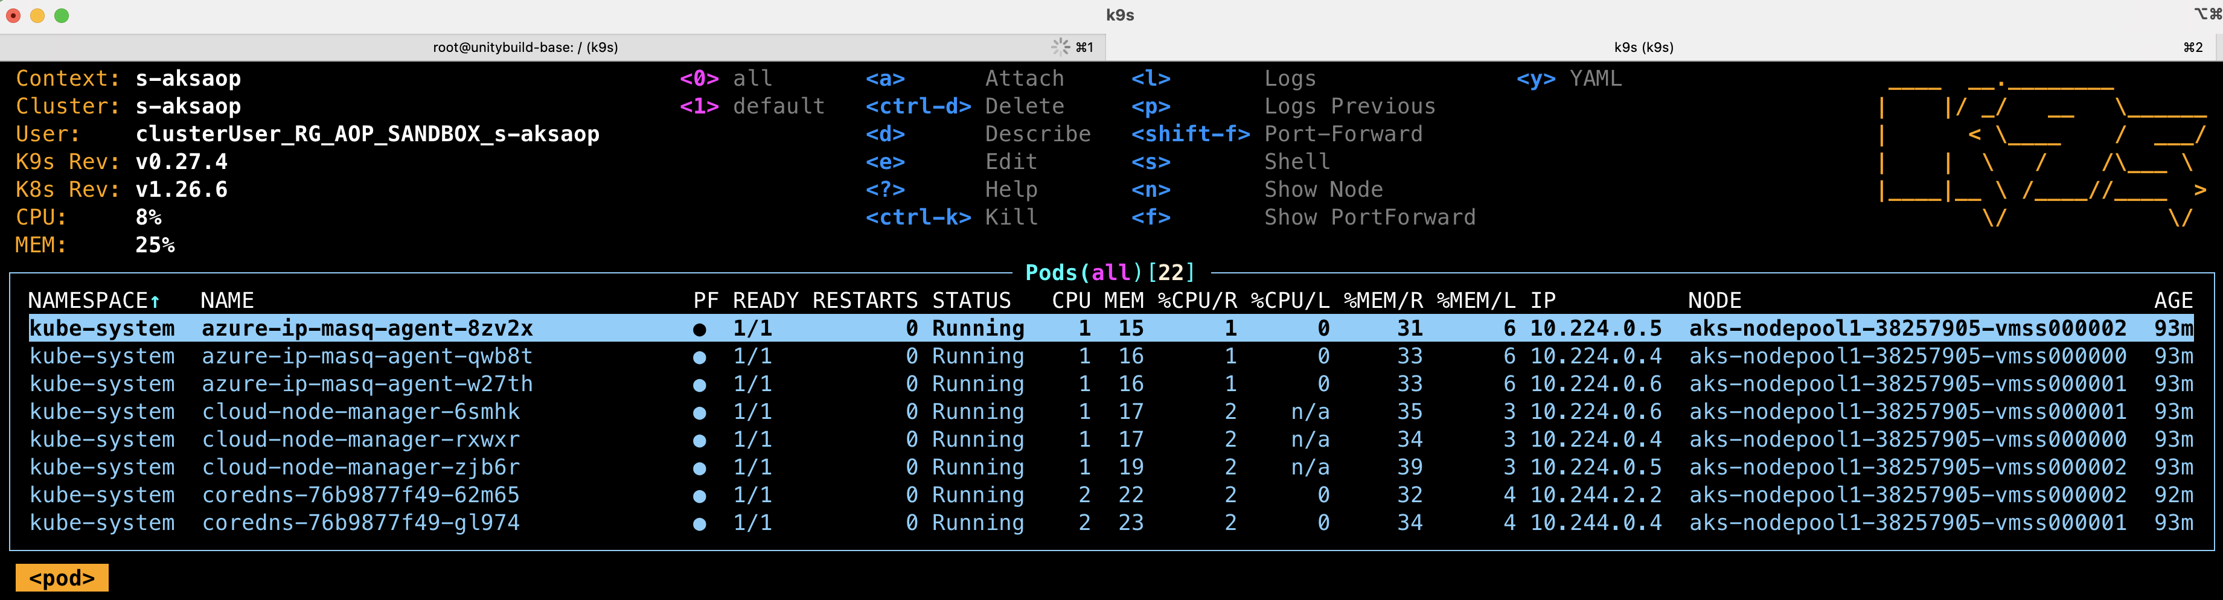Select the cloud-node-manager-zjb6r pod name
This screenshot has width=2223, height=600.
360,467
